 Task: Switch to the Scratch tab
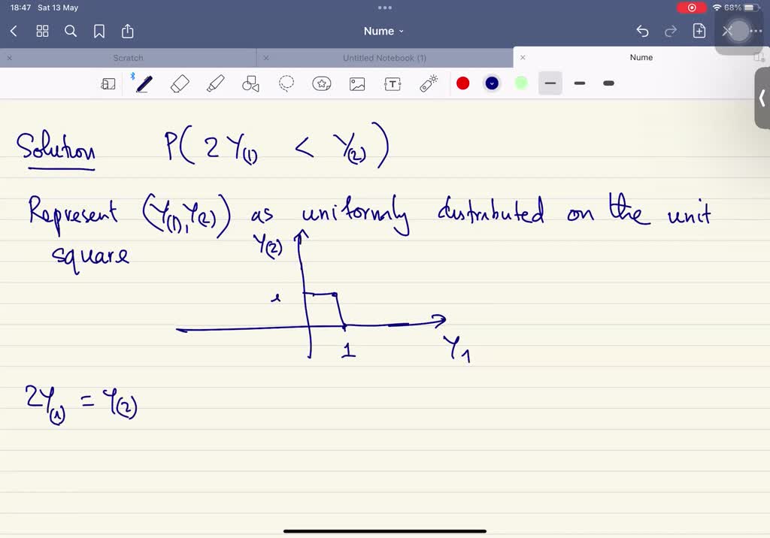(x=128, y=57)
